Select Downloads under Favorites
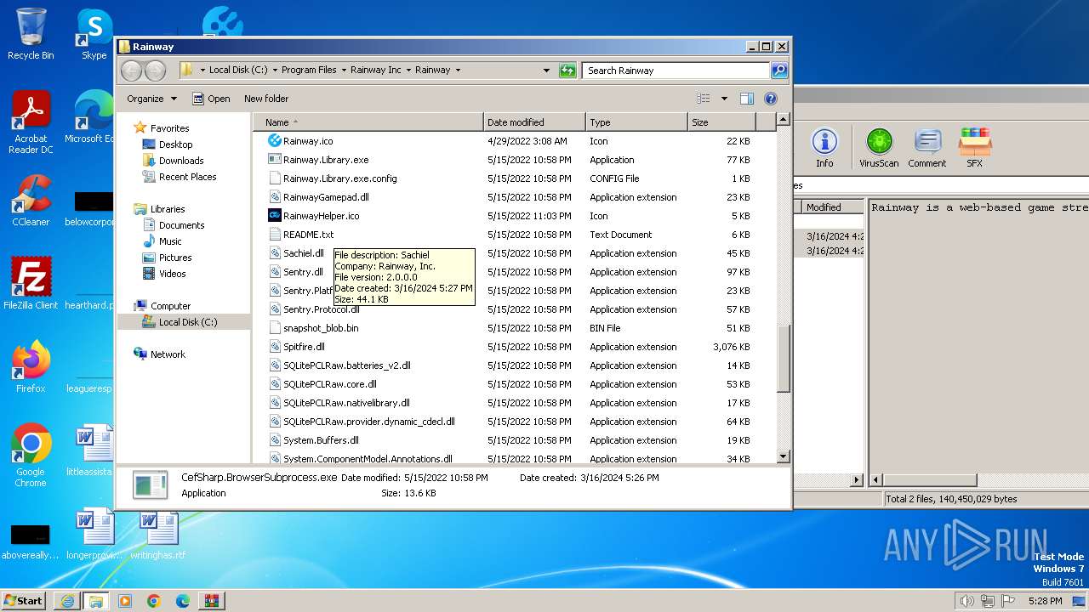The height and width of the screenshot is (612, 1089). pos(181,161)
